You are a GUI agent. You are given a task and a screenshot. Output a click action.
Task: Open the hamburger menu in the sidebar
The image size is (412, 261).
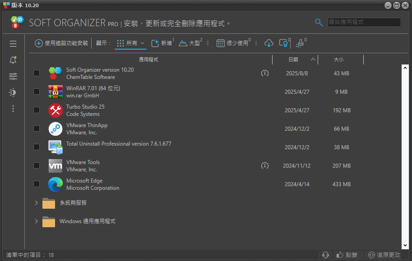[13, 44]
